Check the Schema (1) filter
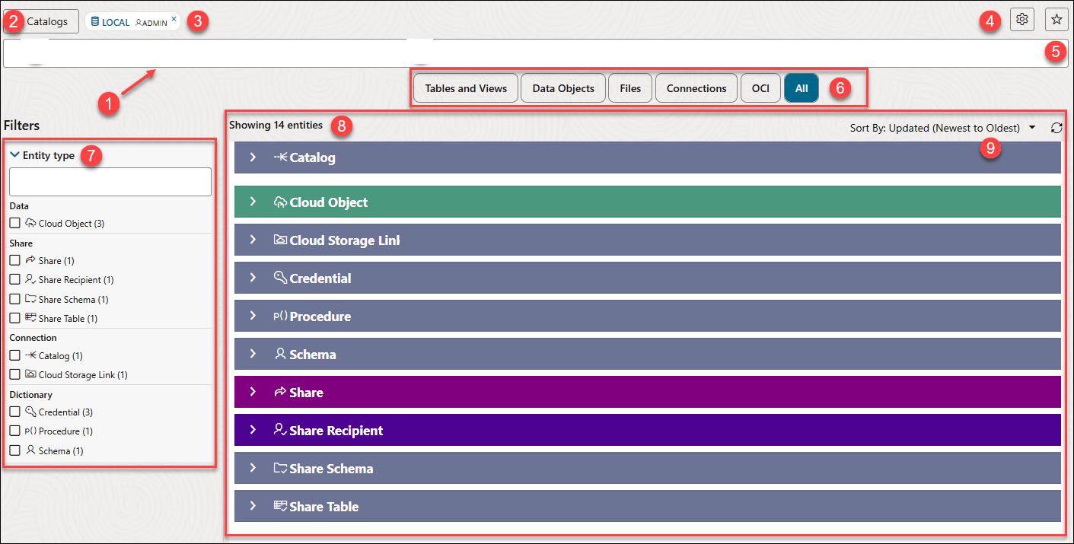The image size is (1074, 544). point(14,450)
